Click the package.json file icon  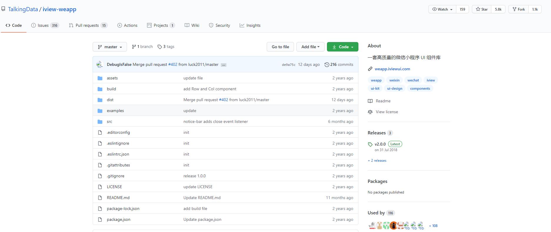tap(100, 219)
